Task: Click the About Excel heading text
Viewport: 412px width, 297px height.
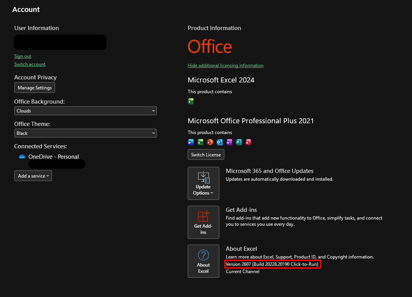Action: [x=241, y=249]
